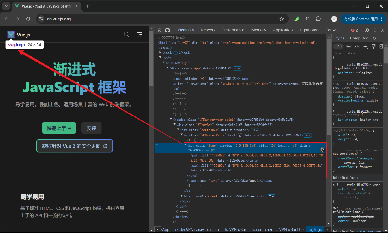Open the Vue 2 security updates link
The image size is (388, 233).
[x=74, y=146]
